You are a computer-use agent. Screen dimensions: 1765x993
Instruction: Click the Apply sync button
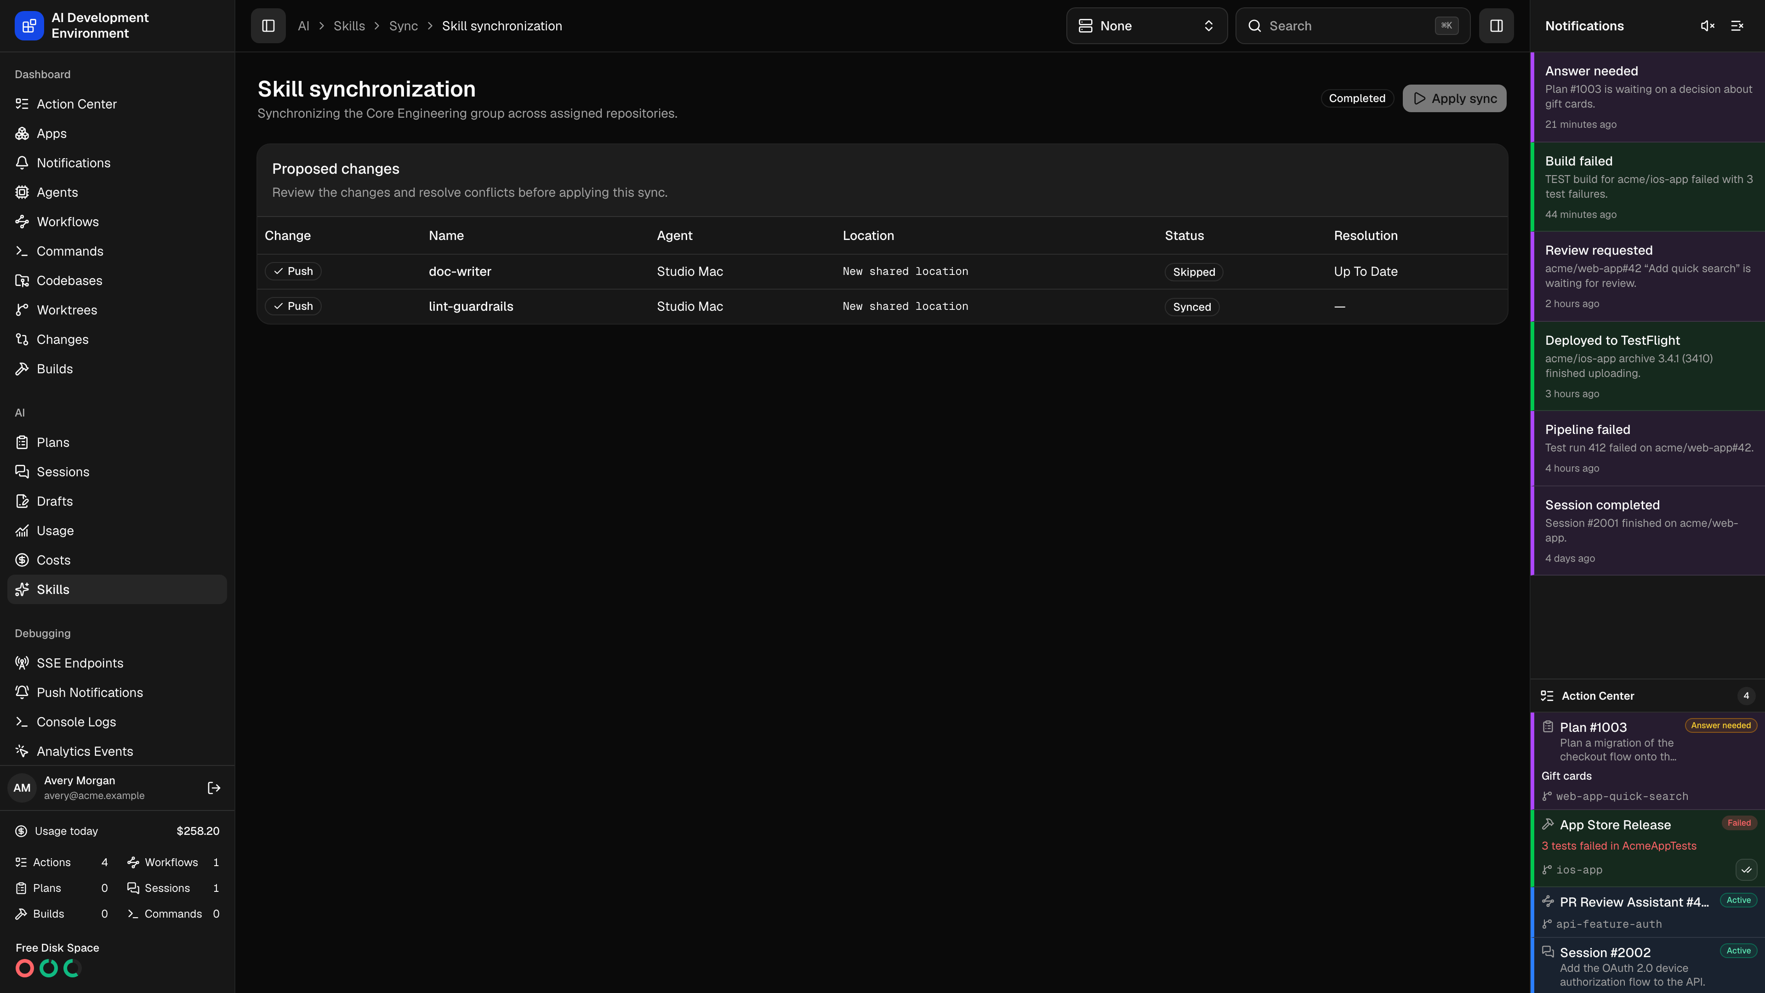(1454, 99)
